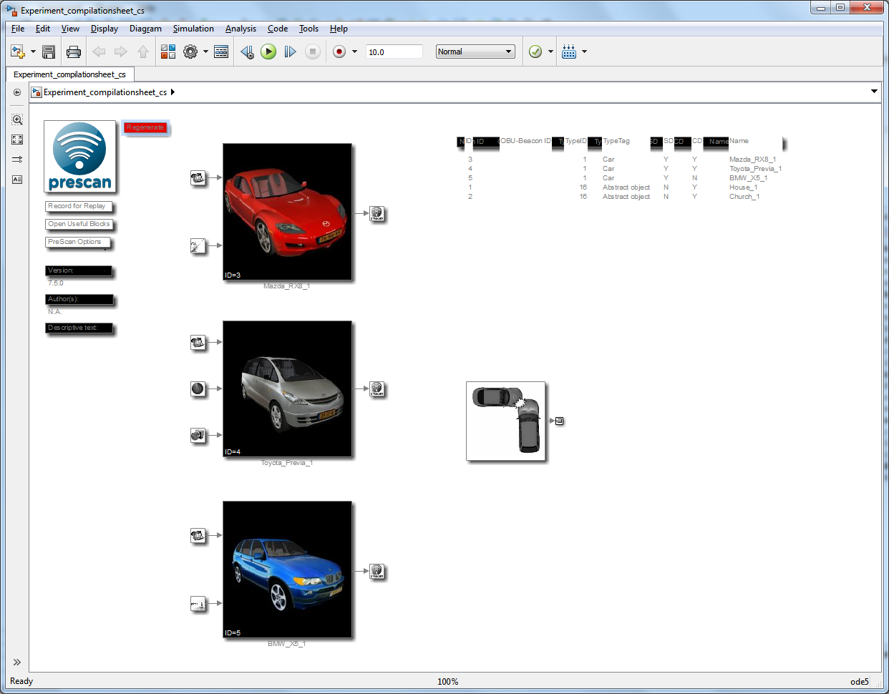Open the Simulation menu
The height and width of the screenshot is (694, 889).
pos(193,29)
